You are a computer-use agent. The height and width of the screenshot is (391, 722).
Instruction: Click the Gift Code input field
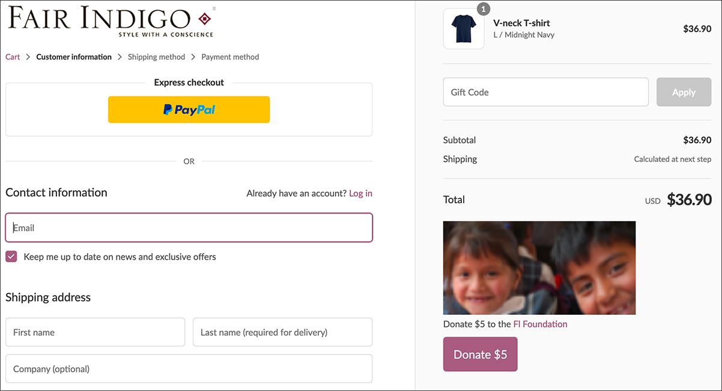(x=545, y=92)
